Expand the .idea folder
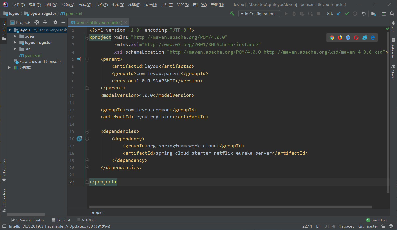The width and height of the screenshot is (397, 230). (15, 36)
